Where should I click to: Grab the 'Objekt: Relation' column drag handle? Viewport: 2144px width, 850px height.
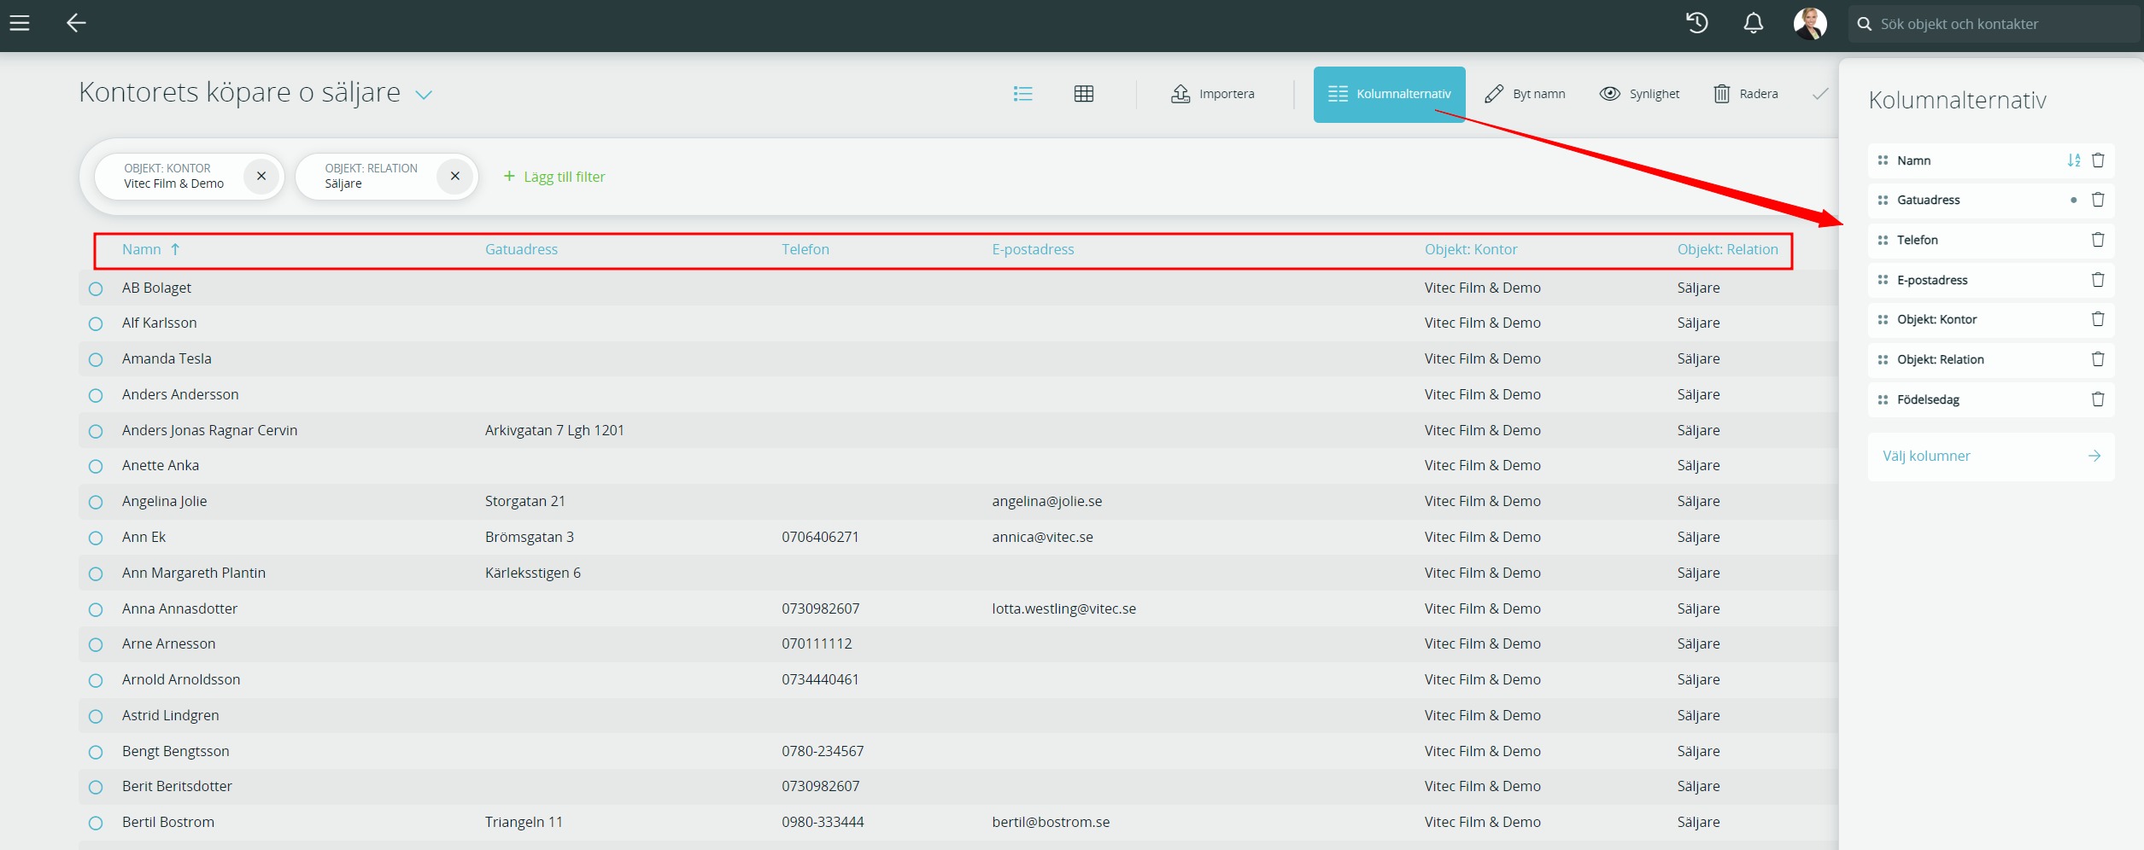coord(1883,359)
